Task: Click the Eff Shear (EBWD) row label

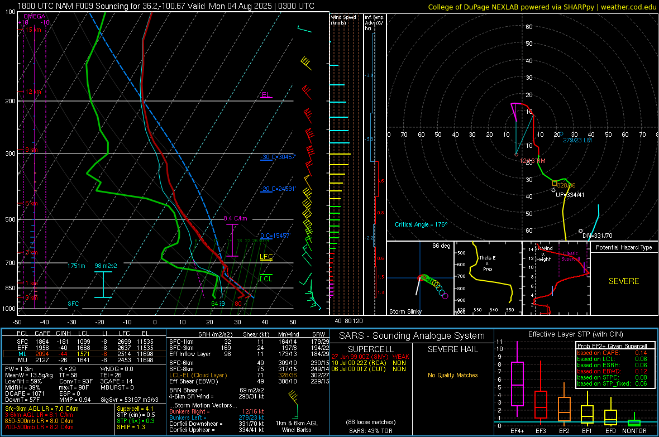Action: [194, 381]
